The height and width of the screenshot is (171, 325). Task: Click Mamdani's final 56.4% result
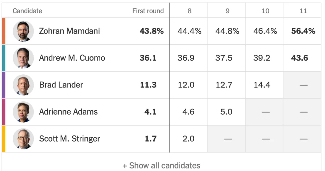[303, 31]
